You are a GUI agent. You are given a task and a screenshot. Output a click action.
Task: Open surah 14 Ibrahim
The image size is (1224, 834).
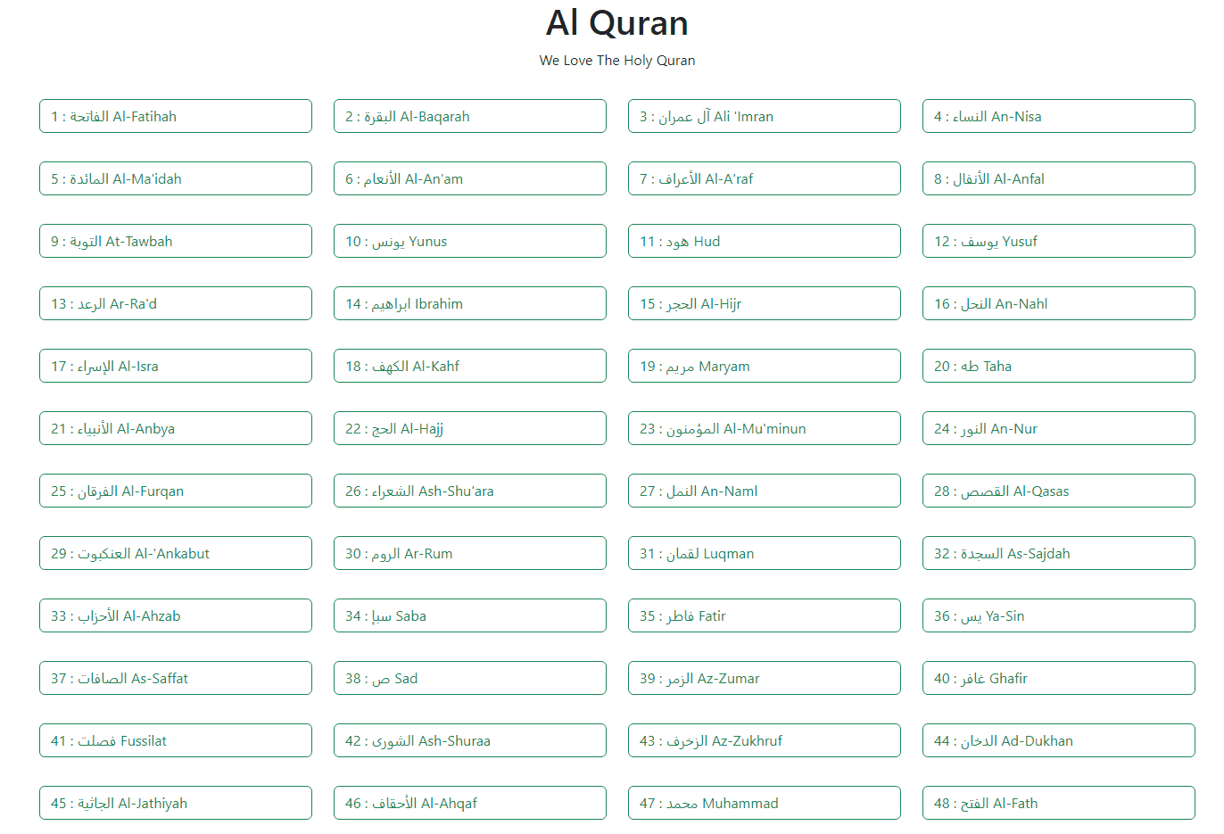tap(469, 303)
